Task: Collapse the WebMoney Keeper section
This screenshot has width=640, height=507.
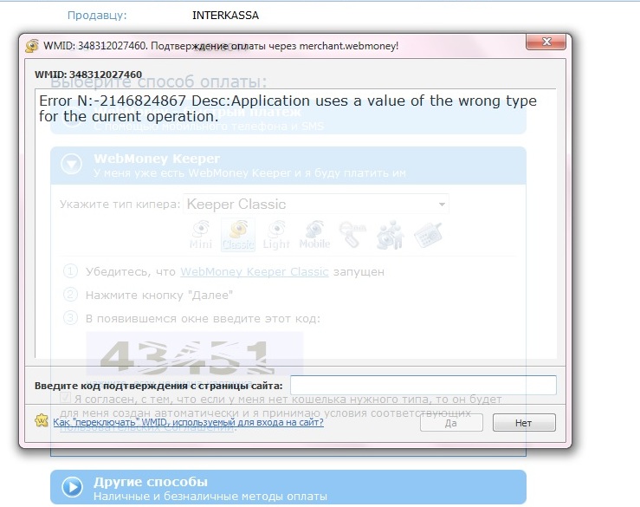Action: pos(73,165)
